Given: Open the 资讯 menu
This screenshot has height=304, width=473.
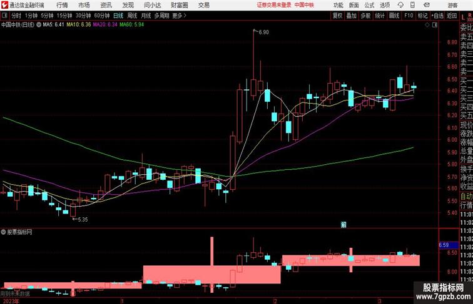Looking at the screenshot, I should tap(106, 5).
